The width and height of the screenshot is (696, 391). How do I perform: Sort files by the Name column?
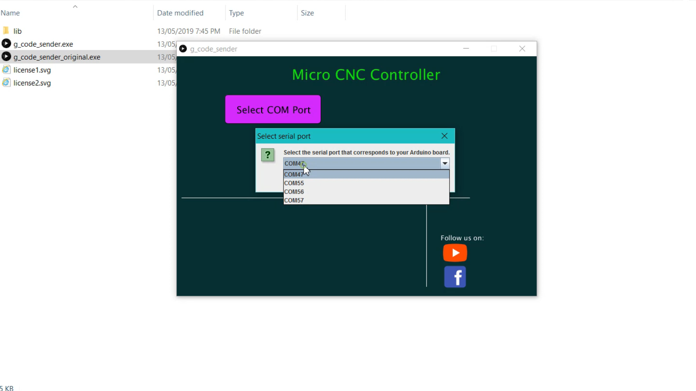(x=10, y=13)
